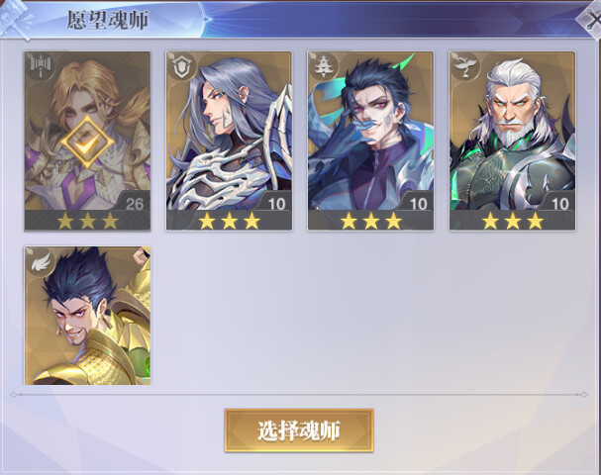
Task: Select the white-bearded elder hero card
Action: [x=512, y=142]
